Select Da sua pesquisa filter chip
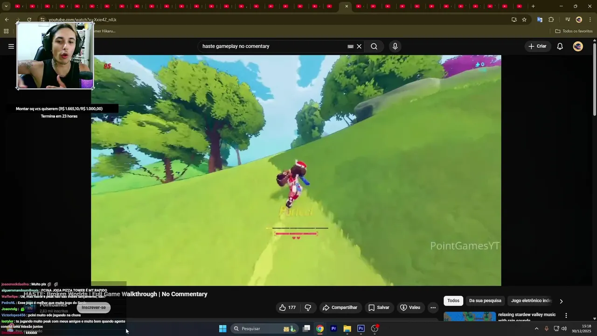597x336 pixels. pyautogui.click(x=485, y=301)
